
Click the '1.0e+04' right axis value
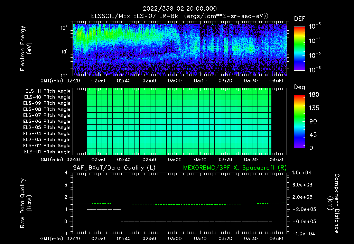(301, 173)
